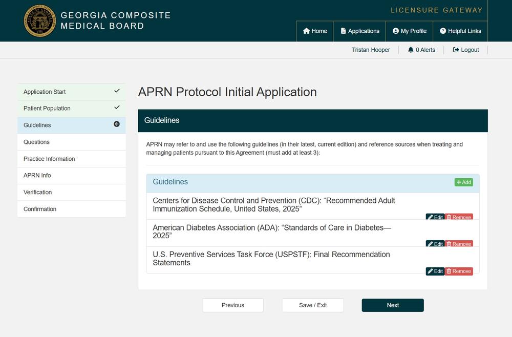
Task: Click the Georgia Composite Medical Board seal logo
Action: click(40, 21)
